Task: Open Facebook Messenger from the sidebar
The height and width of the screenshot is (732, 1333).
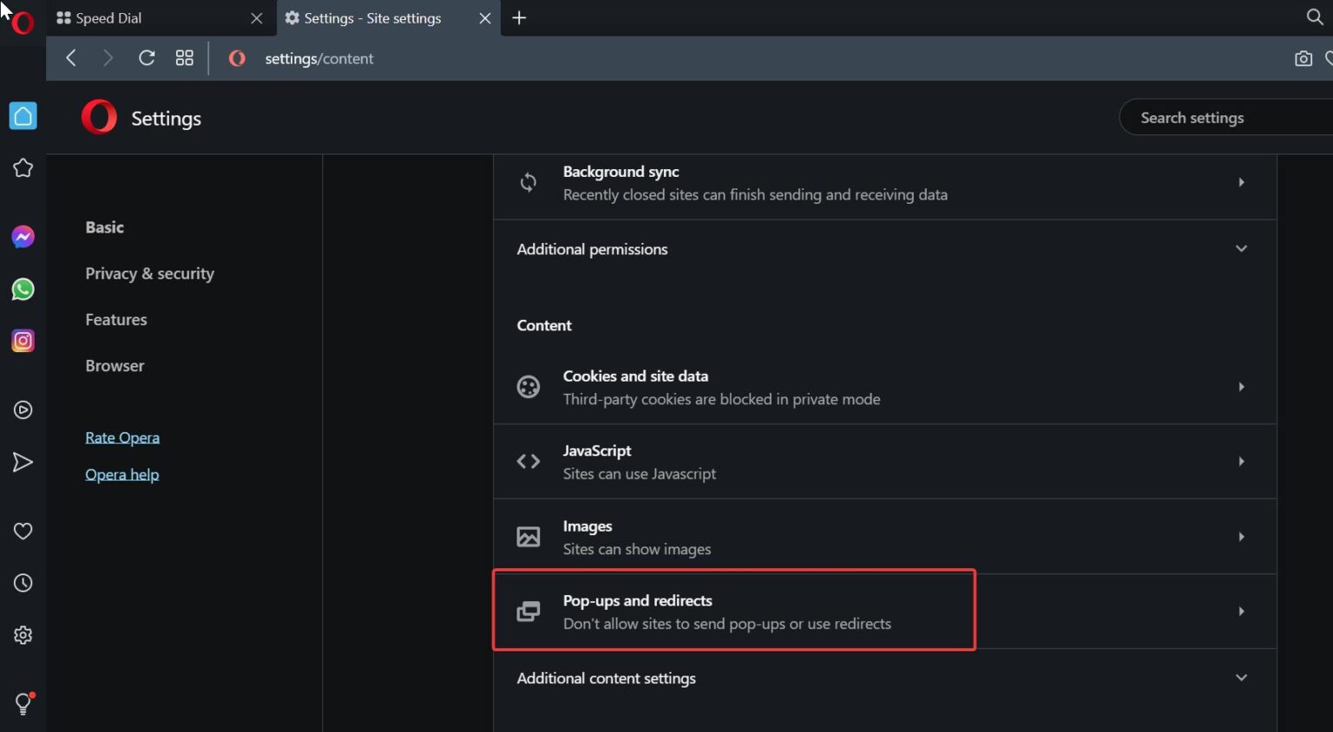Action: 22,236
